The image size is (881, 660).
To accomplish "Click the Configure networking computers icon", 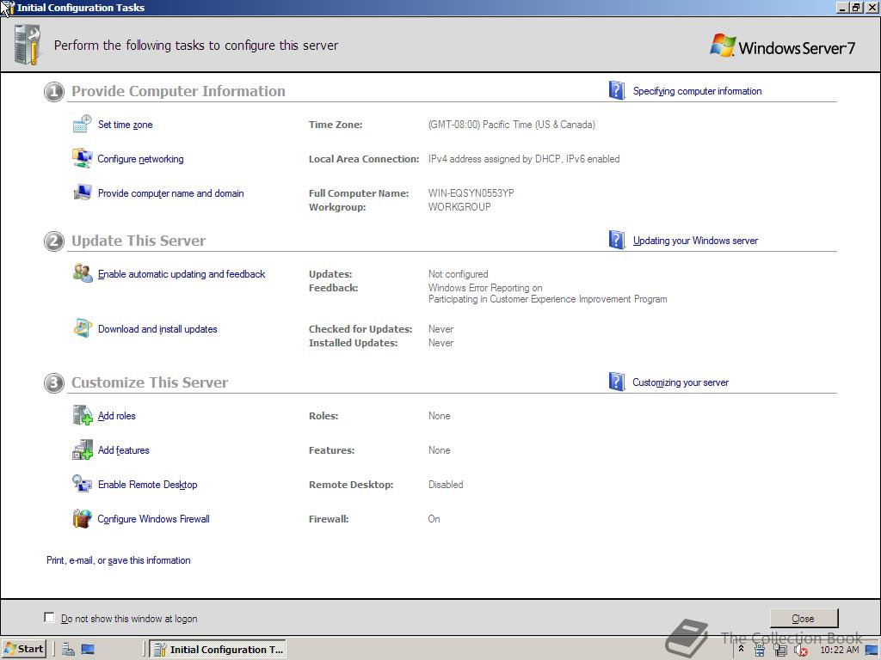I will (x=82, y=158).
